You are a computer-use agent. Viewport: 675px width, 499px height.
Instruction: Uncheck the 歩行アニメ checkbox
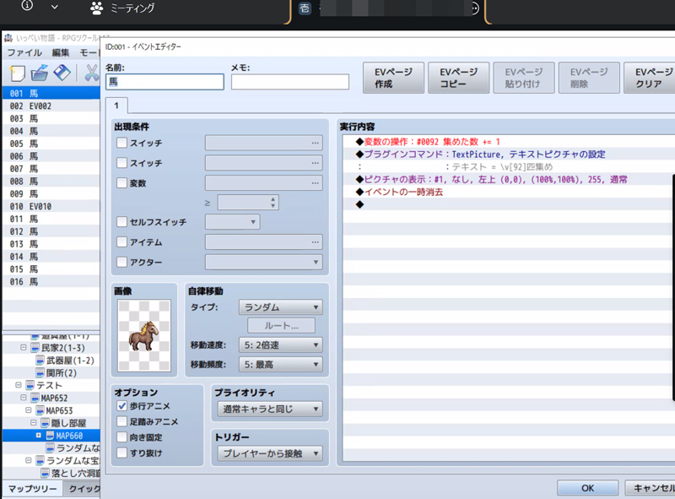pos(122,406)
